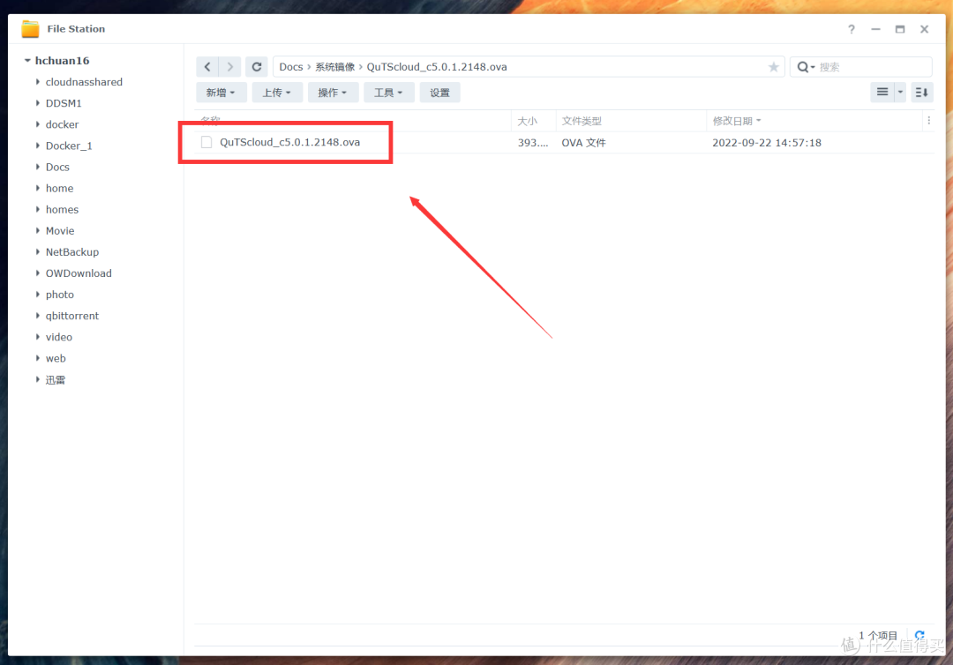Add current path to favorites with star
953x665 pixels.
[773, 67]
